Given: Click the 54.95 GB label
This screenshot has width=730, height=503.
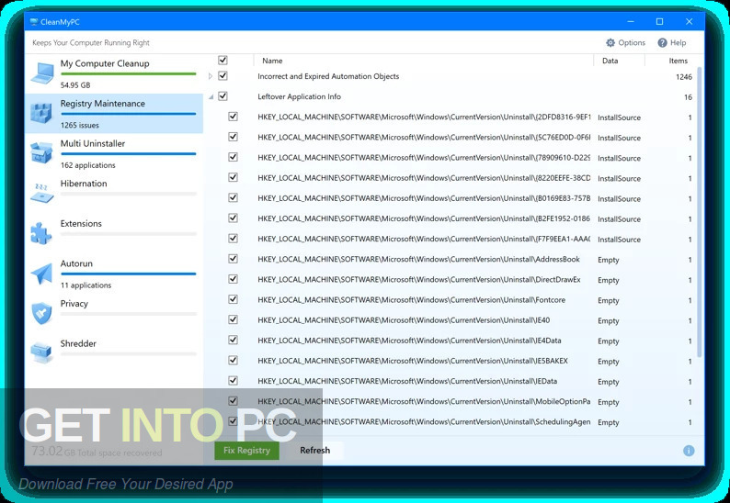Looking at the screenshot, I should click(75, 85).
